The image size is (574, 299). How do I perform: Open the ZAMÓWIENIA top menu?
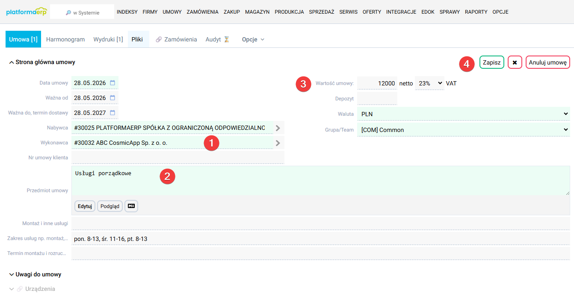click(203, 12)
